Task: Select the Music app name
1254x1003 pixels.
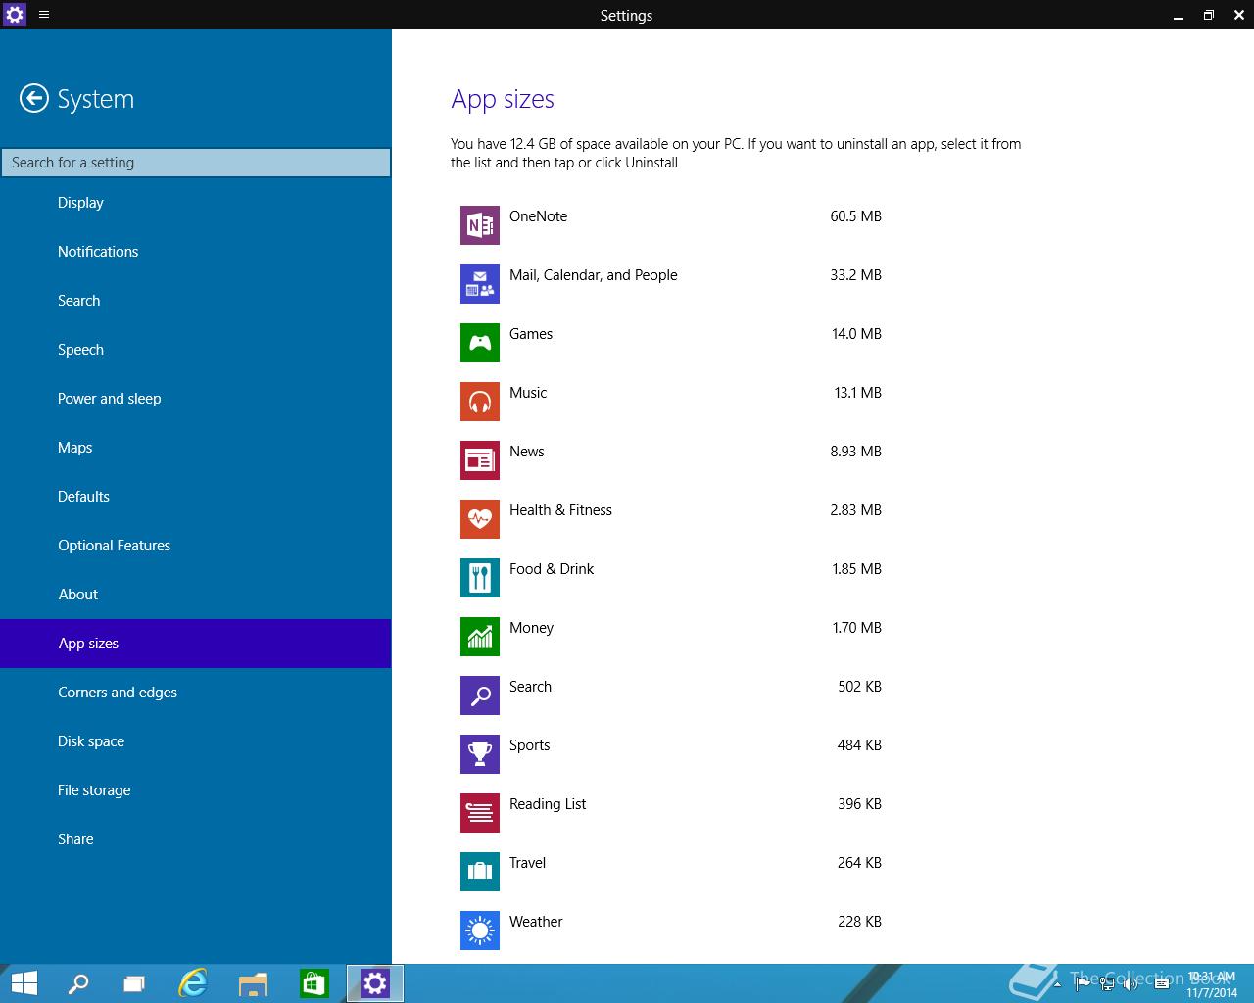Action: (x=528, y=393)
